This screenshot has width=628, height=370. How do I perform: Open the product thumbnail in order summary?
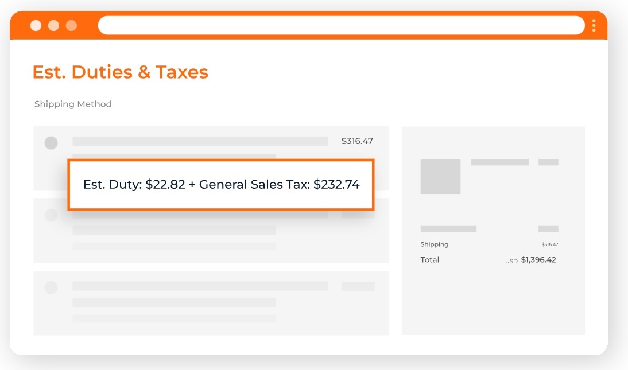pyautogui.click(x=440, y=176)
